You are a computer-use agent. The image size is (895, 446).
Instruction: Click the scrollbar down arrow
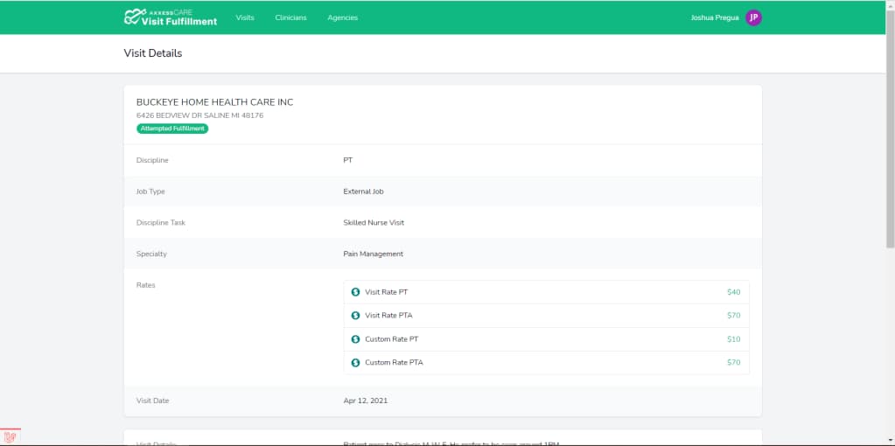tap(890, 442)
